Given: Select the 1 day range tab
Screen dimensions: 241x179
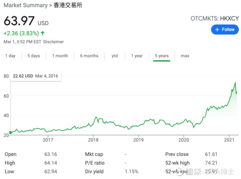Looking at the screenshot, I should pos(10,56).
